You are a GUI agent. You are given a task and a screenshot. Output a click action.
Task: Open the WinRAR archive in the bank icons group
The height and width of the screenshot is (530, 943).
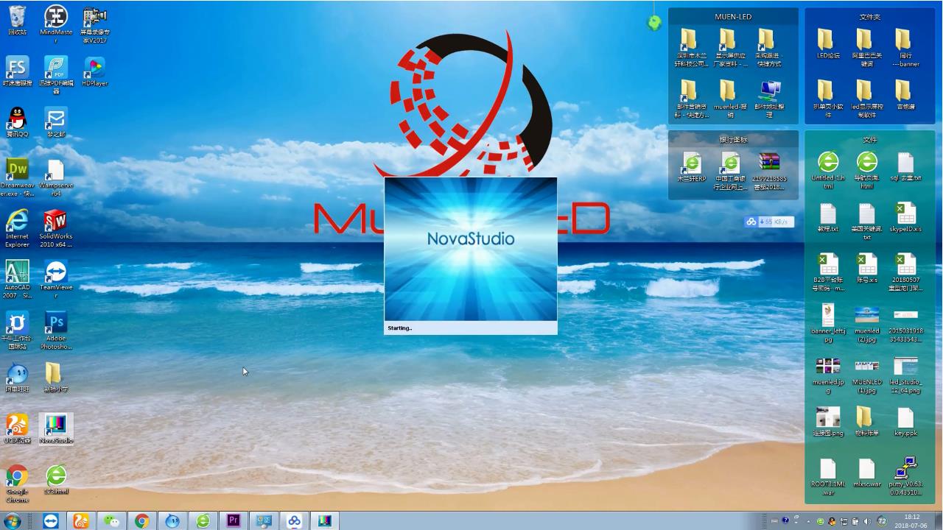coord(770,171)
